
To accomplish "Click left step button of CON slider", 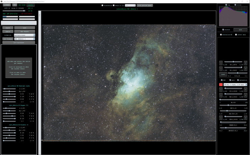I will pos(221,118).
